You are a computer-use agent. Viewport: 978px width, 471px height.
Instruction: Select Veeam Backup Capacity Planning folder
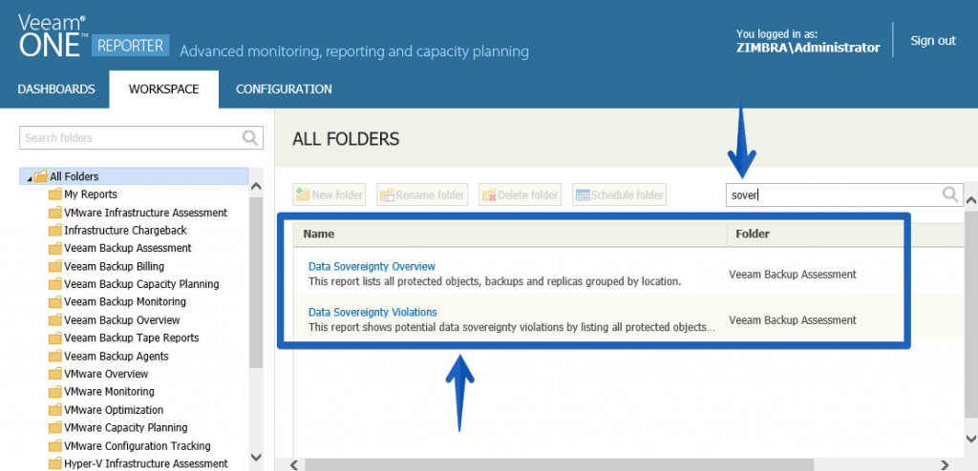(x=141, y=284)
